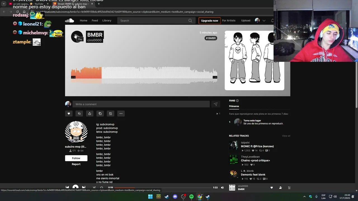The width and height of the screenshot is (358, 201).
Task: Like current track in player bar
Action: click(272, 188)
